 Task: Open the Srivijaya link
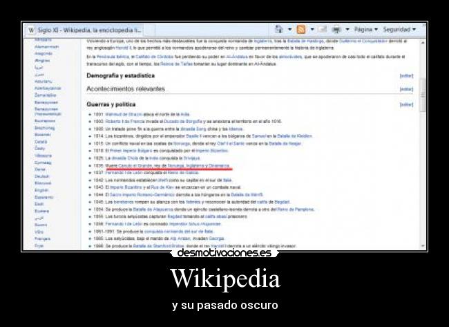click(x=192, y=158)
